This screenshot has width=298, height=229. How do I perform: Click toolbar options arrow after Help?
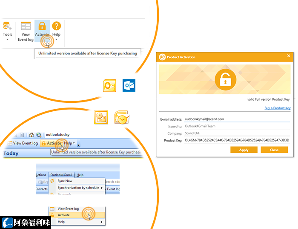[78, 145]
